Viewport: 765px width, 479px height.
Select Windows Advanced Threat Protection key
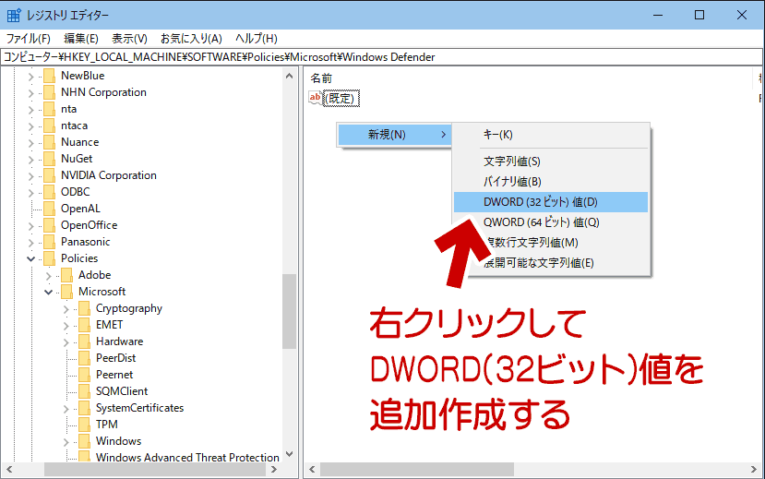tap(188, 458)
